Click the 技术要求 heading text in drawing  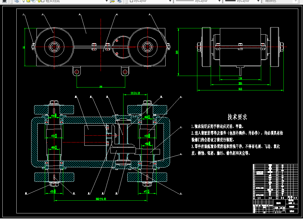point(237,117)
